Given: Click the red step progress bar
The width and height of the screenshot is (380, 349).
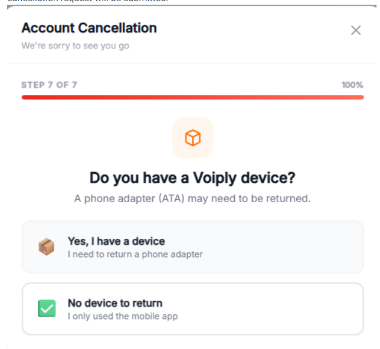Looking at the screenshot, I should pyautogui.click(x=192, y=97).
